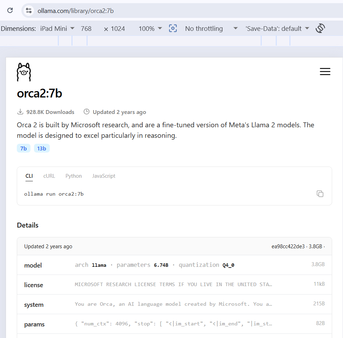
Task: Click the 82B params size text
Action: point(320,323)
